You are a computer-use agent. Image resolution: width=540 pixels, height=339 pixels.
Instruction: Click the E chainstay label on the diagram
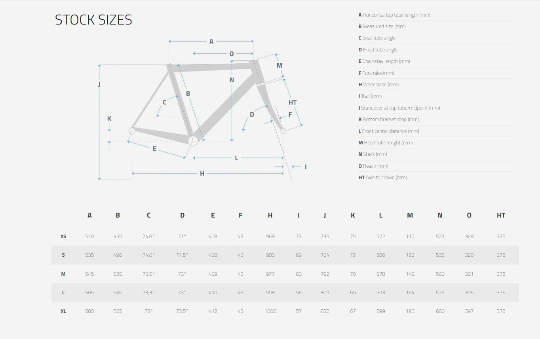pos(154,149)
